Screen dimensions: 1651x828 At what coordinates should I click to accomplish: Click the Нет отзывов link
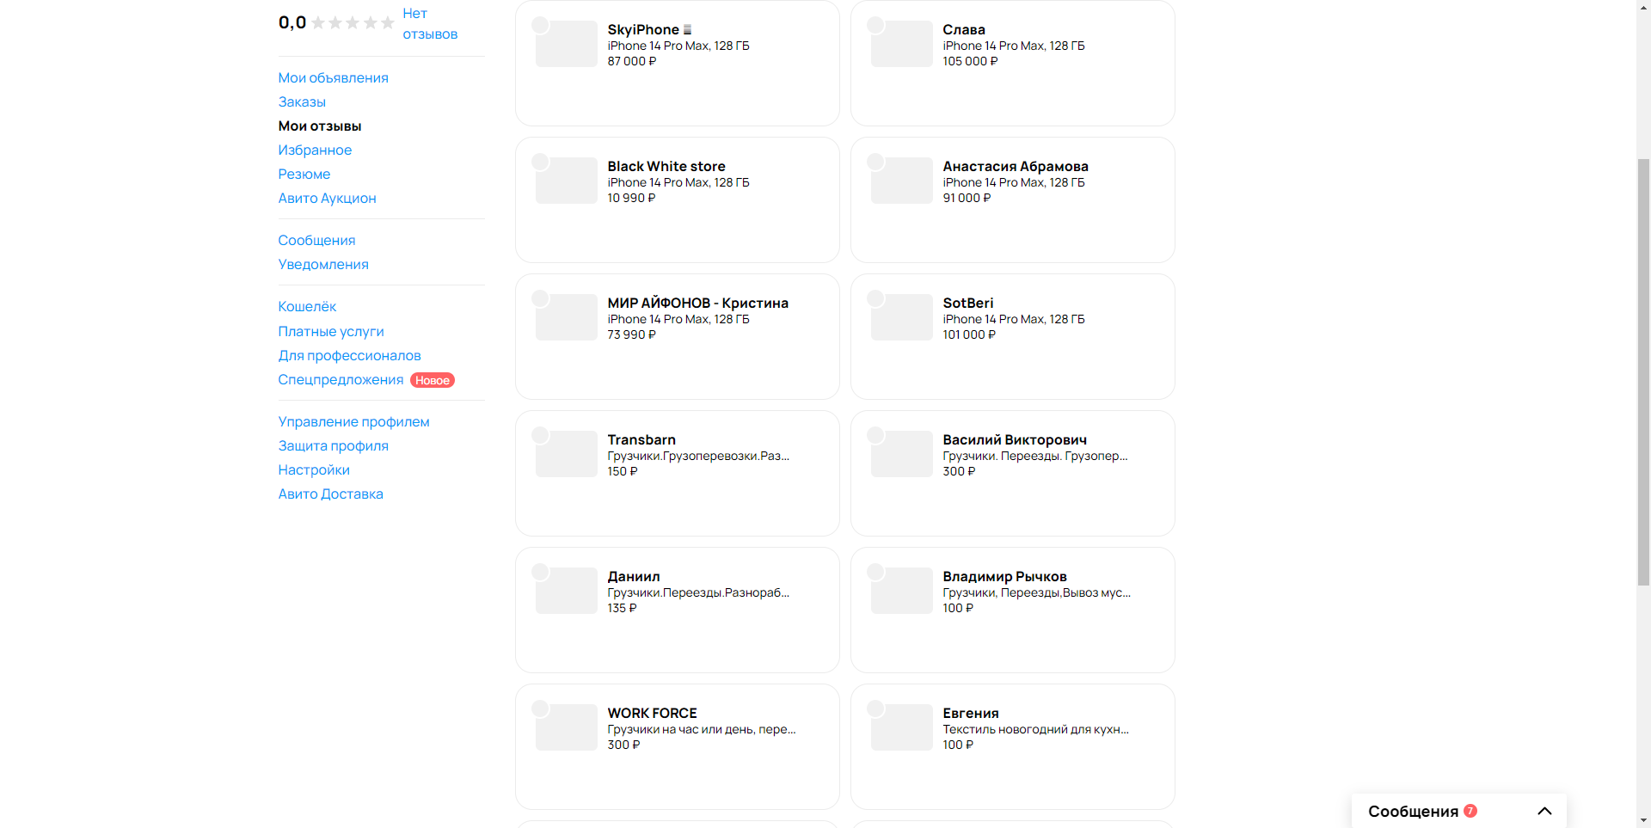430,23
